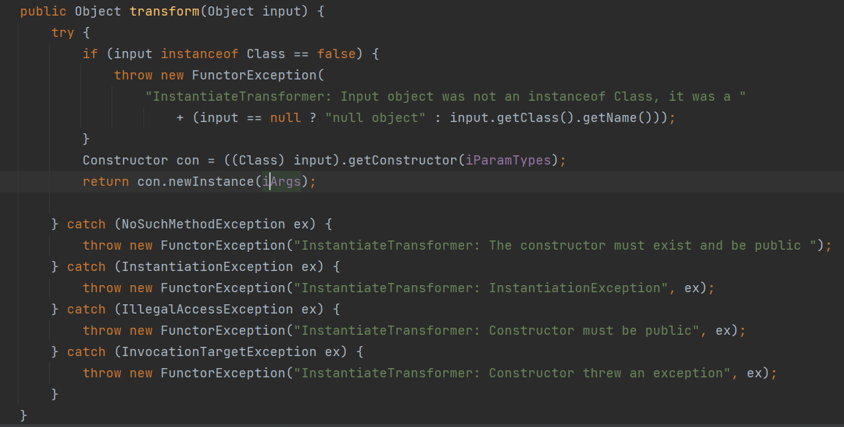The image size is (844, 427).
Task: Click the "null object" string literal
Action: click(x=375, y=118)
